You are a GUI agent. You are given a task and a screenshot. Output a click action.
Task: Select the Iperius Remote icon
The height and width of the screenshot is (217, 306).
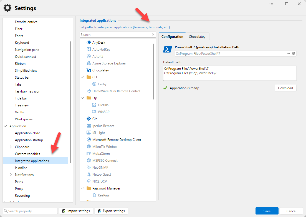point(89,126)
